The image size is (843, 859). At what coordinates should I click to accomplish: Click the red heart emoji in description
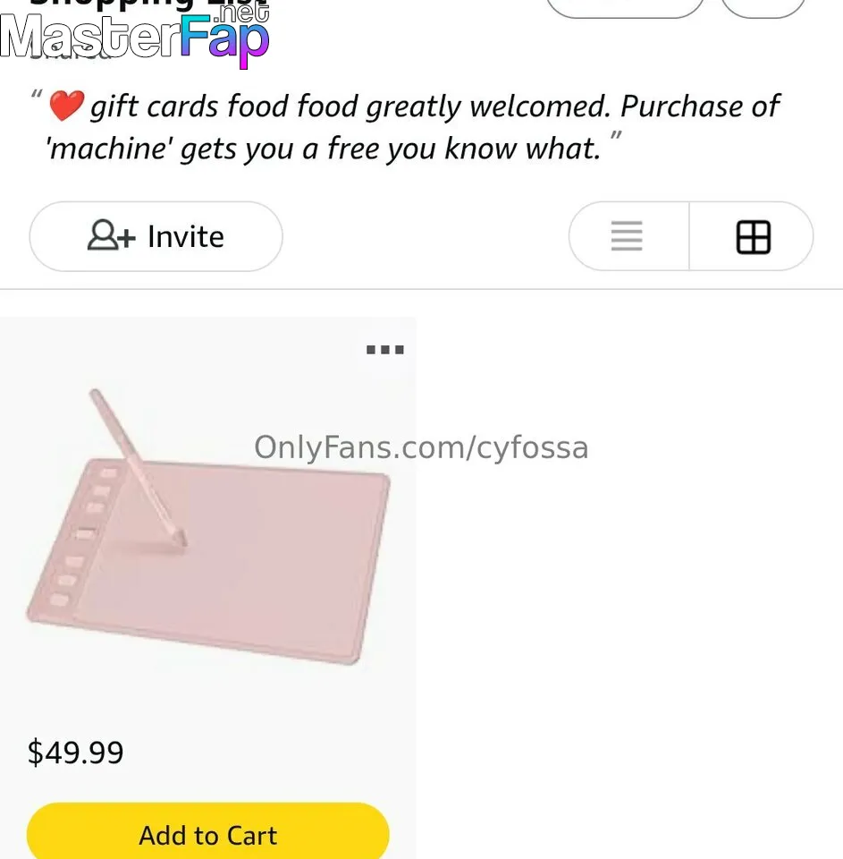[x=65, y=107]
